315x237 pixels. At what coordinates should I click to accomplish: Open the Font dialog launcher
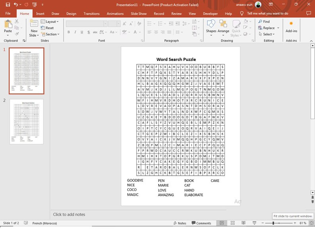(142, 41)
